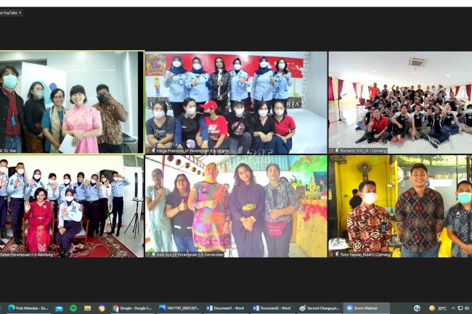Open the Mail app from the taskbar
Image resolution: width=472 pixels, height=314 pixels.
60,308
